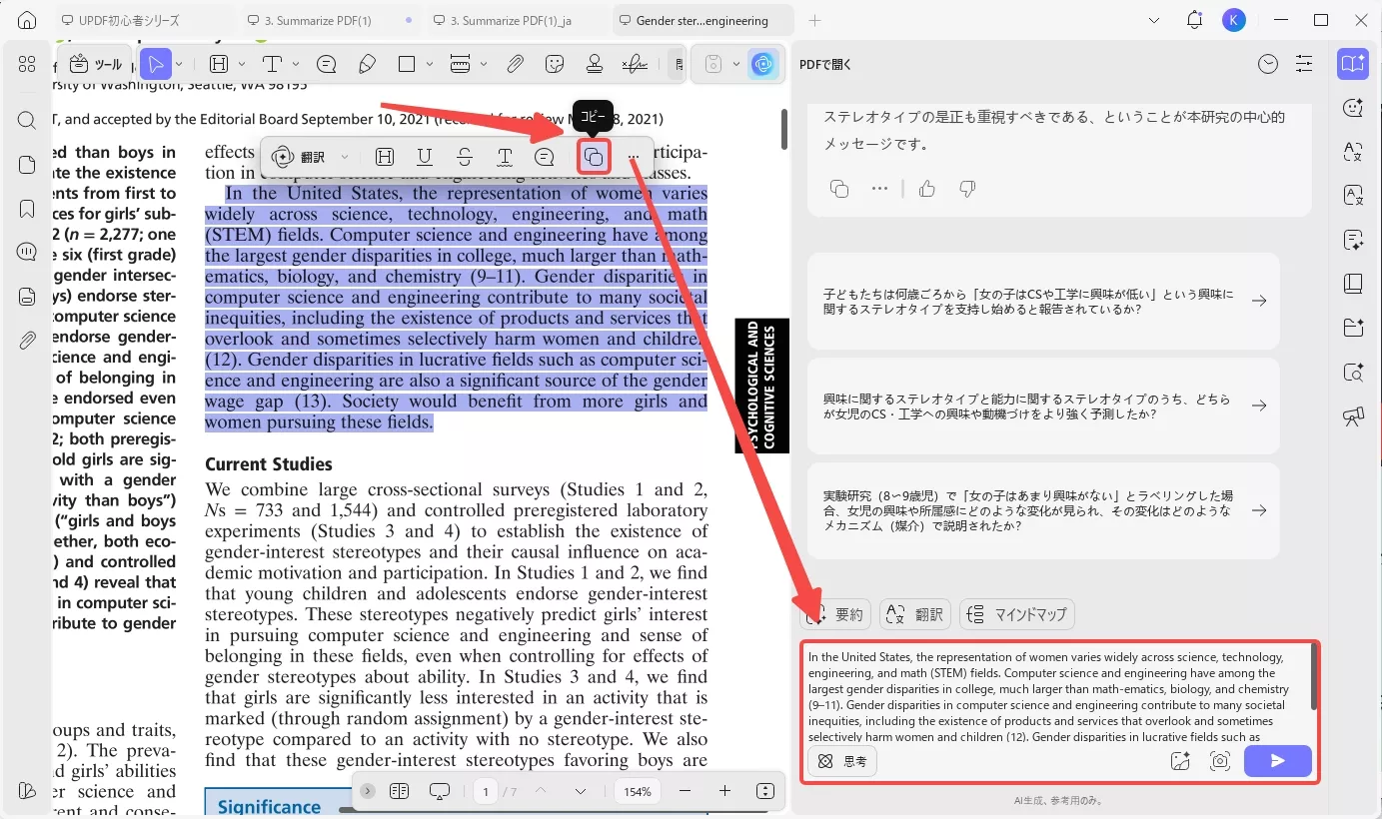Underline selected text via floating toolbar
The height and width of the screenshot is (819, 1382).
[425, 157]
